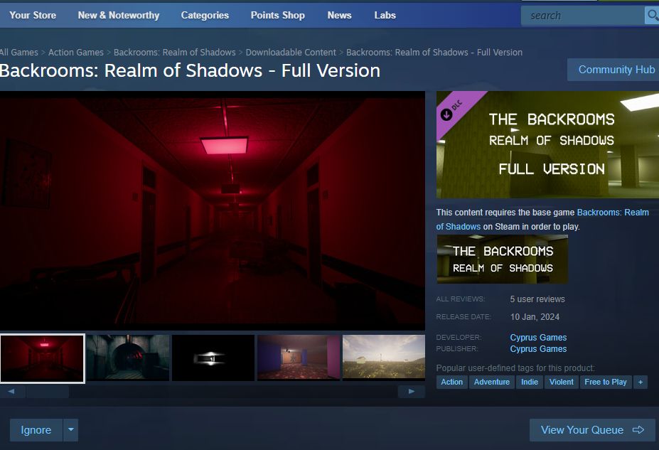Open Backrooms: Realm of Shadows breadcrumb
659x450 pixels.
point(174,52)
